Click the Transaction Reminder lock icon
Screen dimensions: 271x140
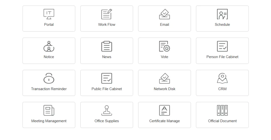coord(49,78)
